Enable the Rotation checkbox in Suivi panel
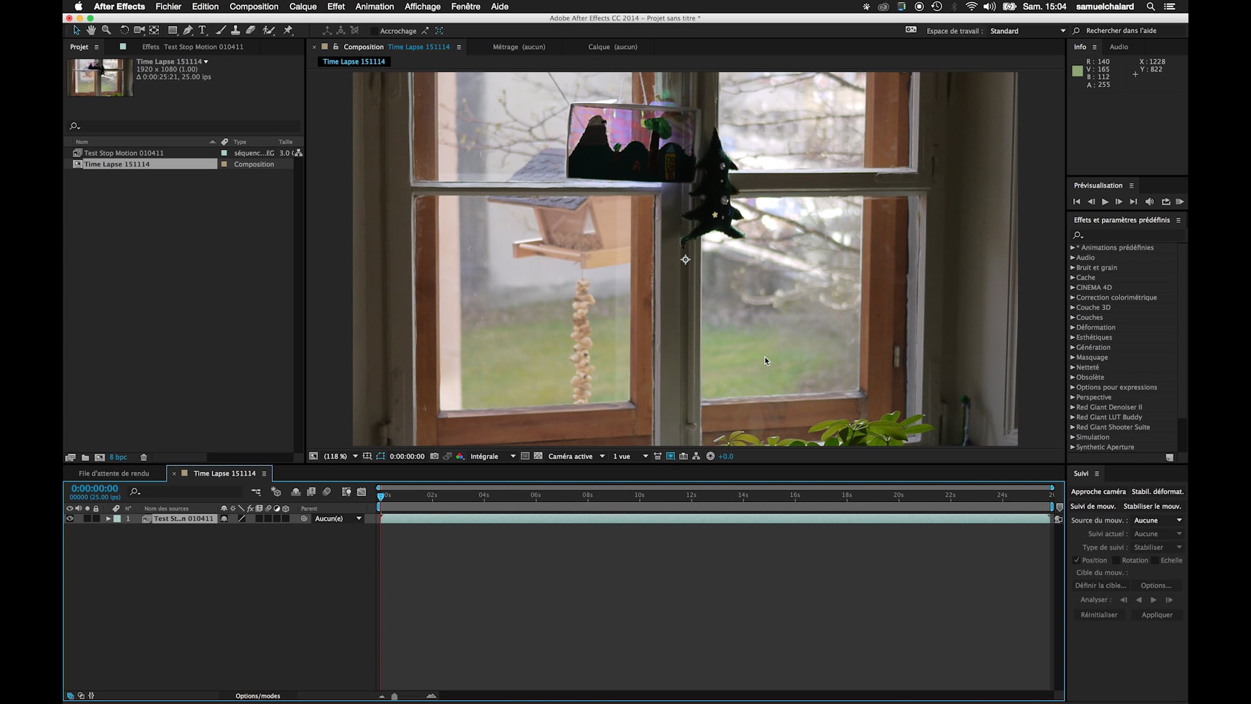The height and width of the screenshot is (704, 1251). pos(1116,560)
